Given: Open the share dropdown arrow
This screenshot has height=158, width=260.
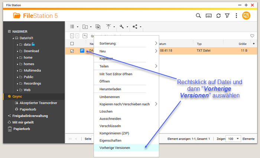Looking at the screenshot, I should coord(140,27).
